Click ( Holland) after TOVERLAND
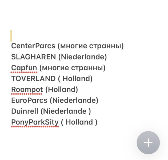The height and width of the screenshot is (160, 168). [75, 79]
